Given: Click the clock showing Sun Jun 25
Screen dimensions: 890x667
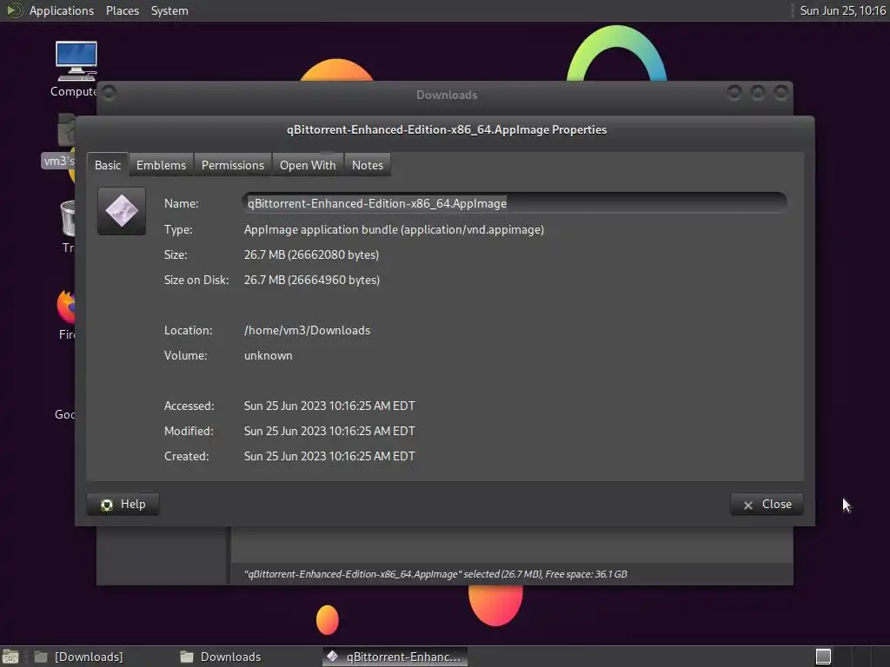Looking at the screenshot, I should click(842, 10).
